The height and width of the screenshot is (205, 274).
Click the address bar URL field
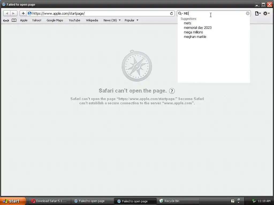(101, 13)
